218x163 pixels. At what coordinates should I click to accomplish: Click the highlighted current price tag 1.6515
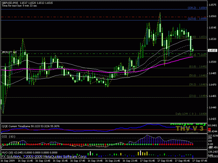[212, 50]
